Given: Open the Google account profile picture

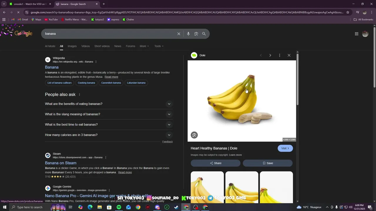Looking at the screenshot, I should point(365,34).
